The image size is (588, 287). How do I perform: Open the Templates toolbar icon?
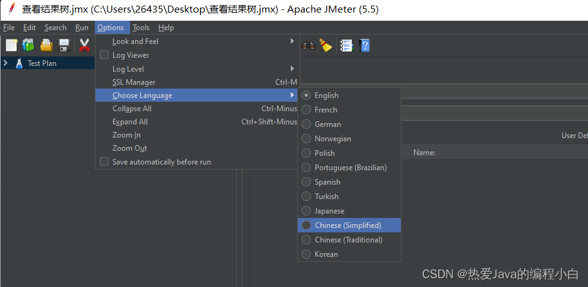(28, 45)
